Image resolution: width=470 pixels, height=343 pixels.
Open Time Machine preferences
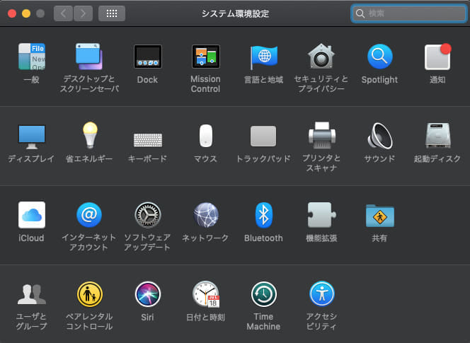pyautogui.click(x=263, y=294)
